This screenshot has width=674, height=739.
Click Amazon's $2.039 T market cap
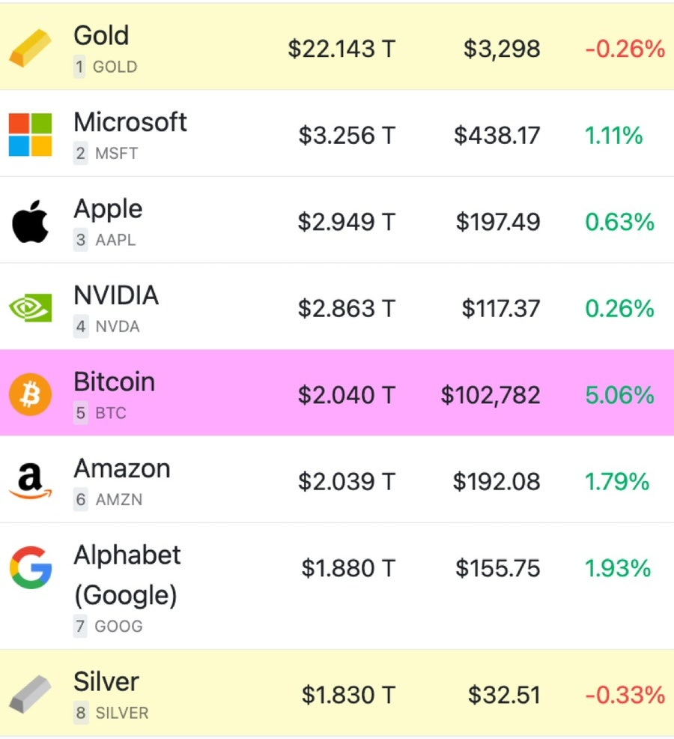tap(347, 482)
